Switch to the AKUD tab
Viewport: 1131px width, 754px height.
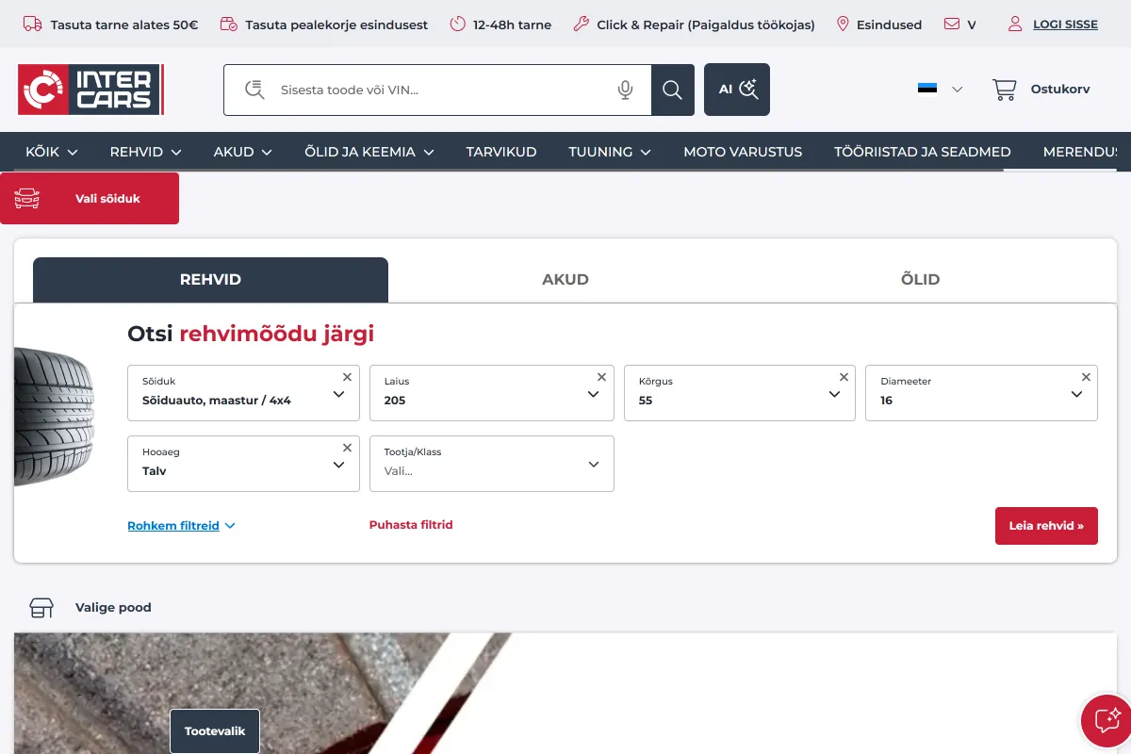click(565, 280)
